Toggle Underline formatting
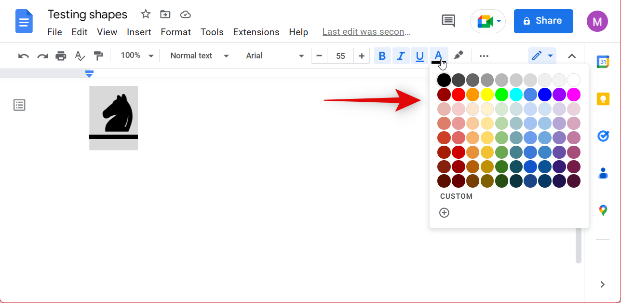This screenshot has height=303, width=621. point(419,56)
